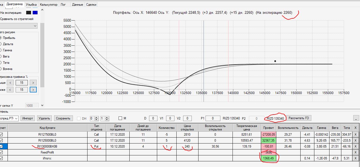Click the Количество column header
Screen dimensions: 360x167
click(167, 128)
